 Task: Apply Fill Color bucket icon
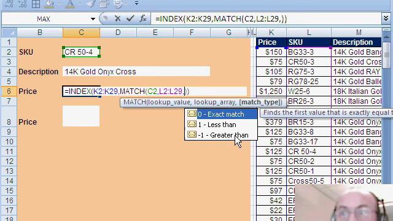[49, 4]
